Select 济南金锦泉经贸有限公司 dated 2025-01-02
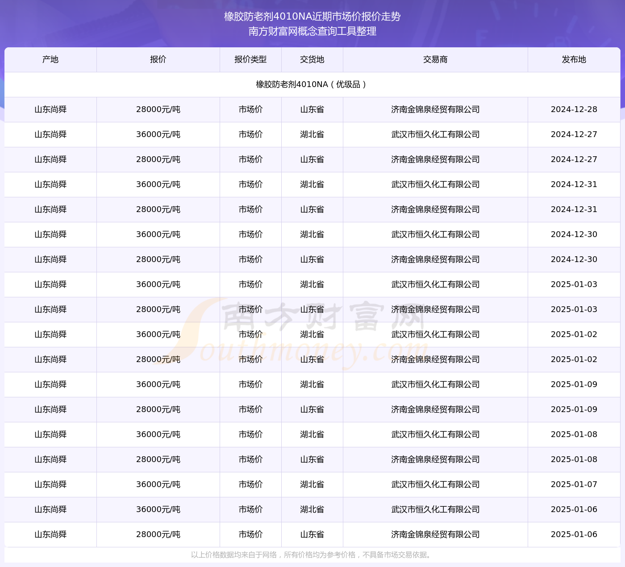The image size is (625, 567). 435,359
